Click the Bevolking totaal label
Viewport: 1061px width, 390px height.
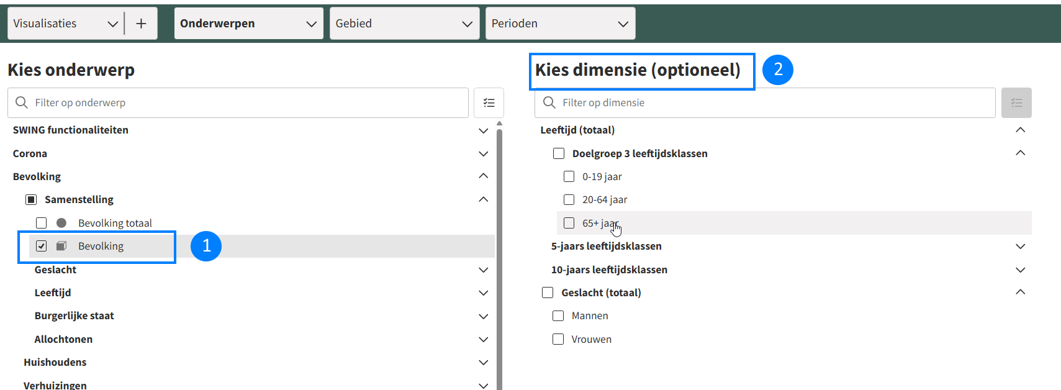115,223
